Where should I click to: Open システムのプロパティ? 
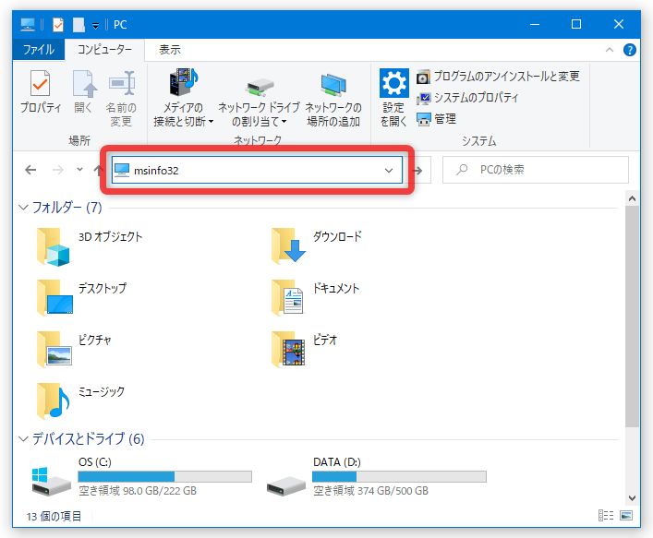click(467, 98)
